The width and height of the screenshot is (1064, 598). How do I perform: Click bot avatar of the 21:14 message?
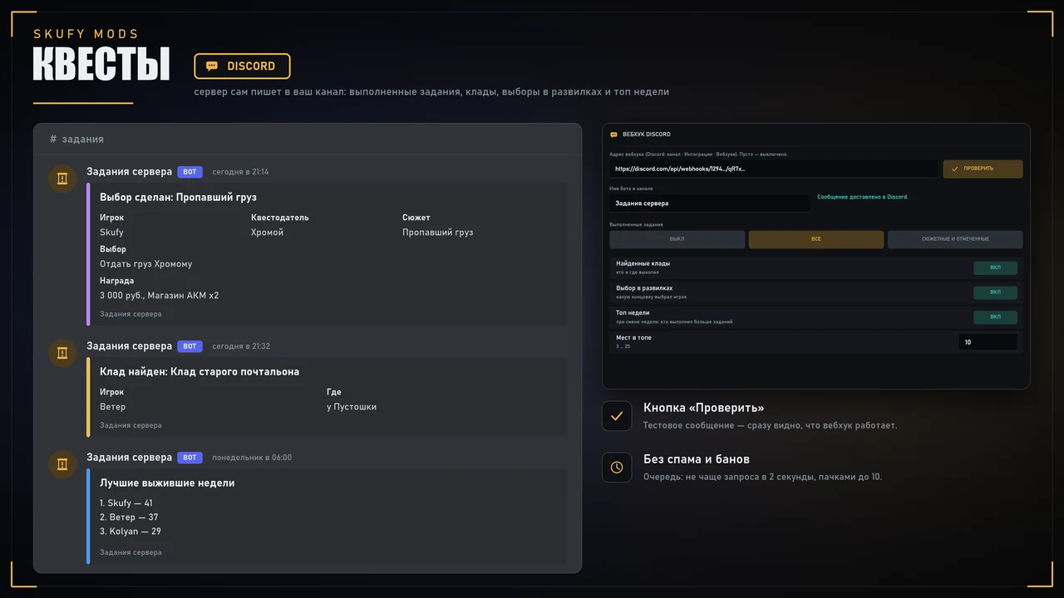click(x=62, y=179)
